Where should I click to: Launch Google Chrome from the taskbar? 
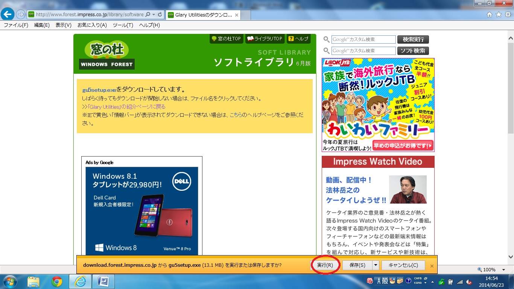(57, 281)
